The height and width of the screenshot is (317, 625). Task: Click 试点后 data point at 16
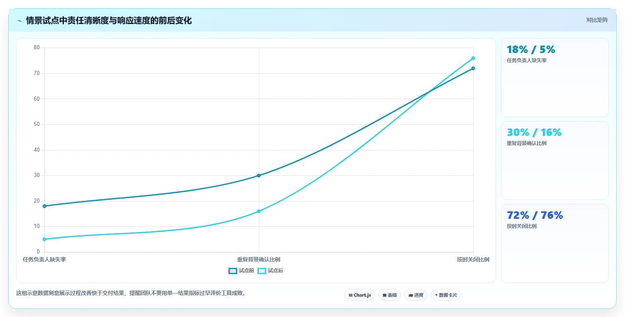click(x=259, y=211)
